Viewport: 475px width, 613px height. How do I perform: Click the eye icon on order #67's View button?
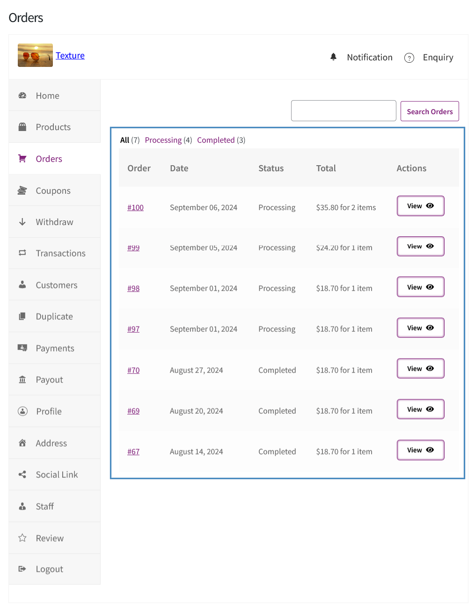[x=431, y=450]
